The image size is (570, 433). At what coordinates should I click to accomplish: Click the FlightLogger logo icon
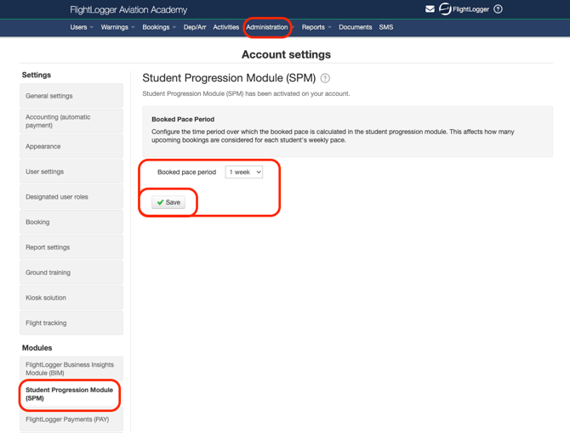point(444,9)
